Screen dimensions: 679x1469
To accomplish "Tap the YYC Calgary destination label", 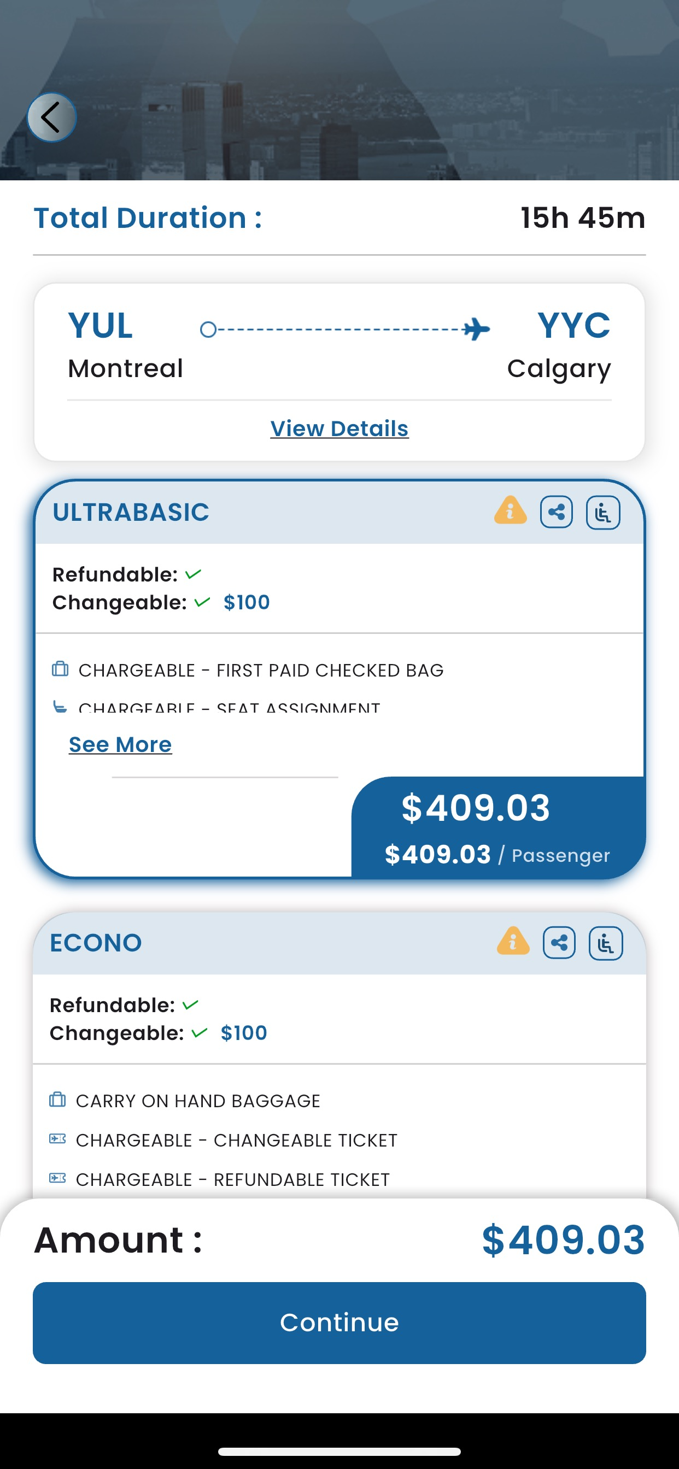I will [x=559, y=344].
